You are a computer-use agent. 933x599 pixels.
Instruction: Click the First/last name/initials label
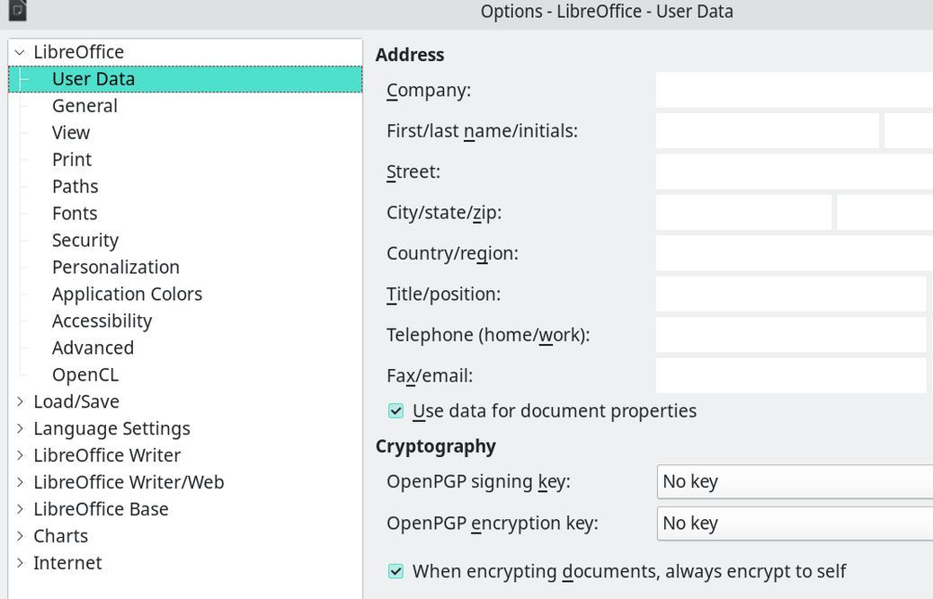[x=482, y=131]
